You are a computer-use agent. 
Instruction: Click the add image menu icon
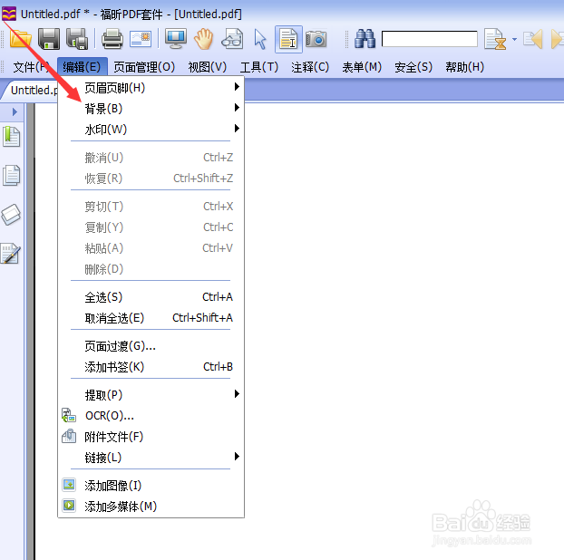(x=69, y=485)
